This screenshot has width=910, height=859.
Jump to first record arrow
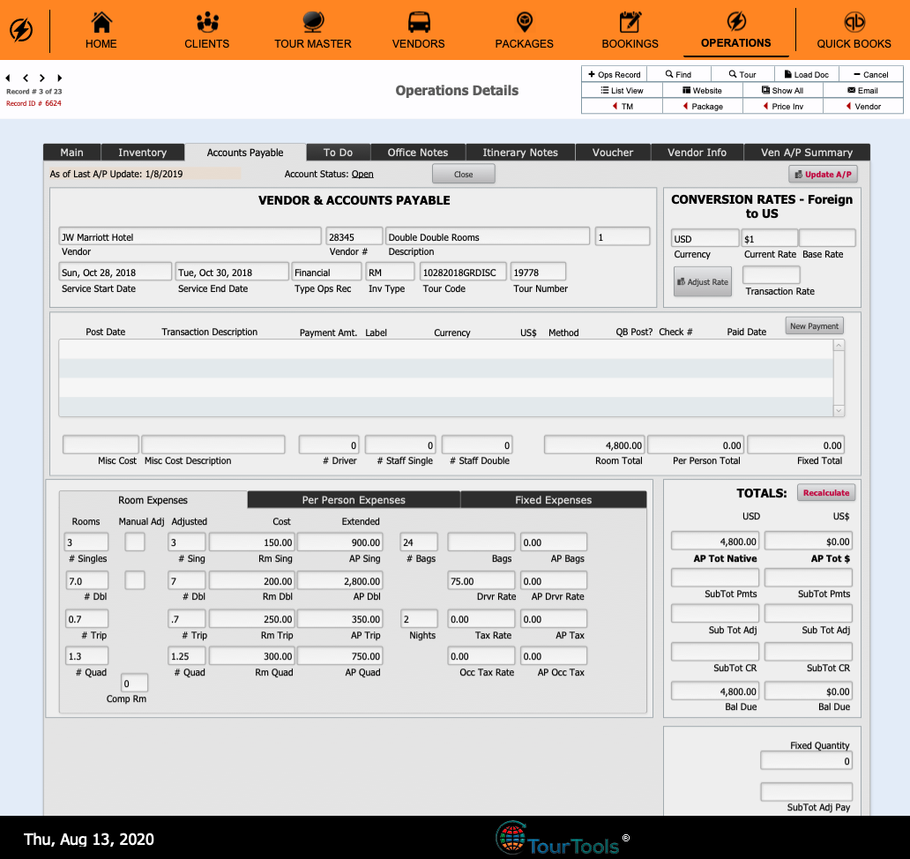pyautogui.click(x=8, y=78)
